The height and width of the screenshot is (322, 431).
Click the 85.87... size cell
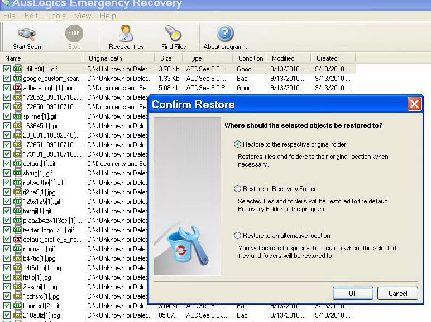click(x=169, y=315)
